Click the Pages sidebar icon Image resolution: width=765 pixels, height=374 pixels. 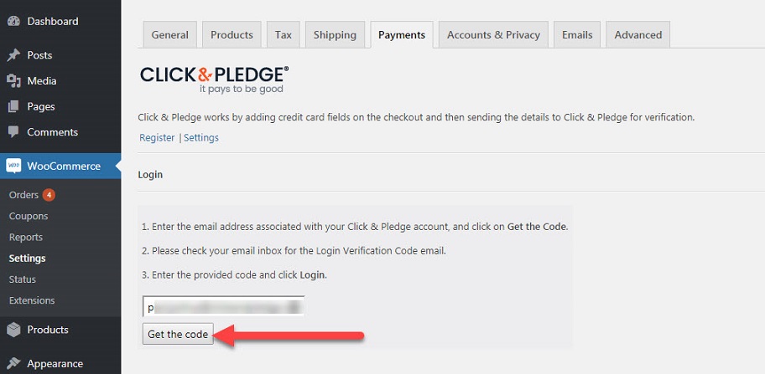coord(13,106)
